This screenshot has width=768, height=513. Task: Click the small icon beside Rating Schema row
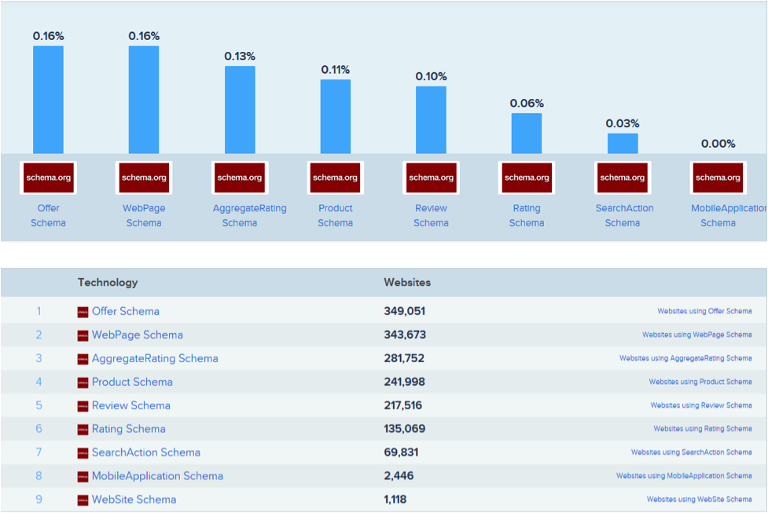pyautogui.click(x=83, y=429)
